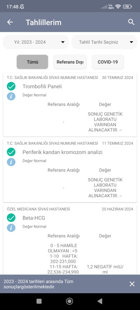The width and height of the screenshot is (140, 310).
Task: Tap info icon for Trombofili Paneli
Action: point(11,96)
